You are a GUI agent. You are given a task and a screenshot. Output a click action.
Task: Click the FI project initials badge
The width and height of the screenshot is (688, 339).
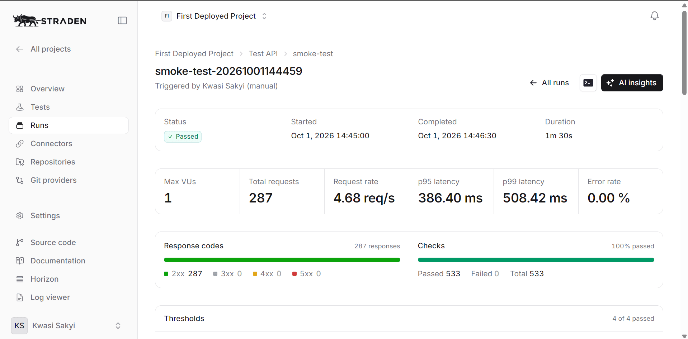tap(167, 16)
